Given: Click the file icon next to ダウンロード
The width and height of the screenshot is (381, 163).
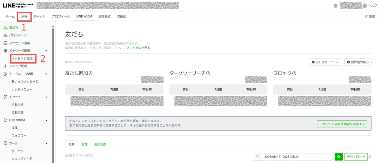Looking at the screenshot, I should 370,157.
